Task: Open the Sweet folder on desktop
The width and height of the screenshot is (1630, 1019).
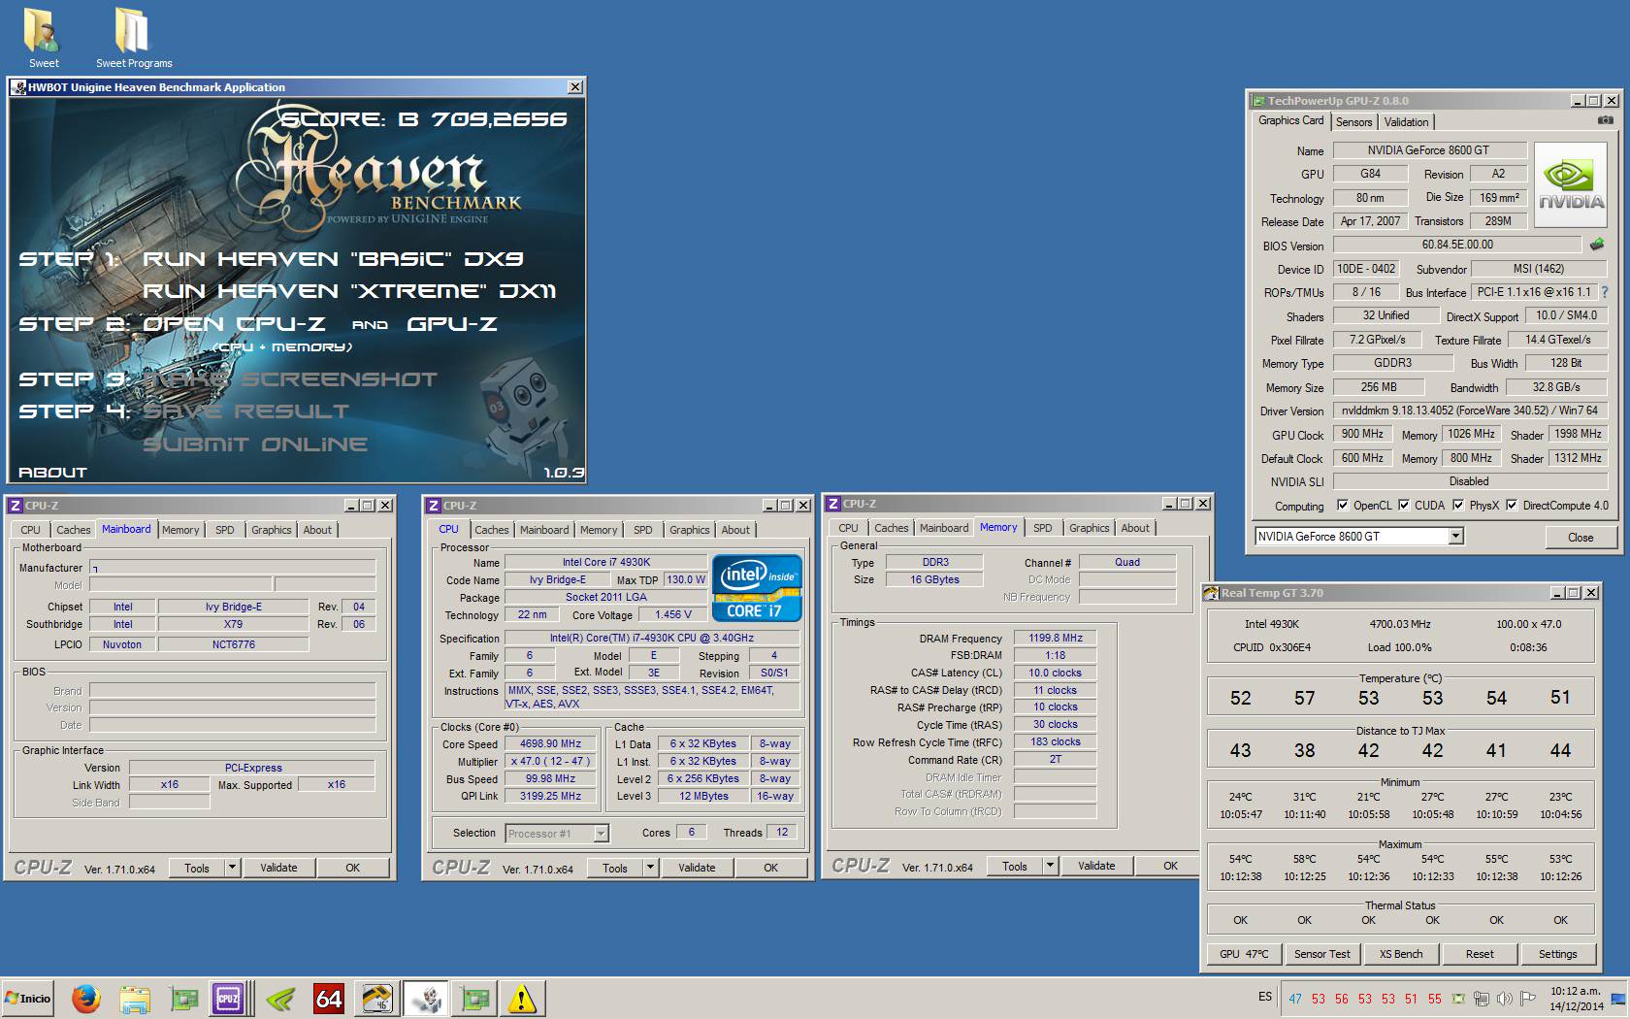Action: pyautogui.click(x=43, y=39)
